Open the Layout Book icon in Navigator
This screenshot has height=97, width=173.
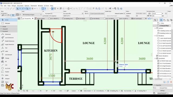(168, 20)
